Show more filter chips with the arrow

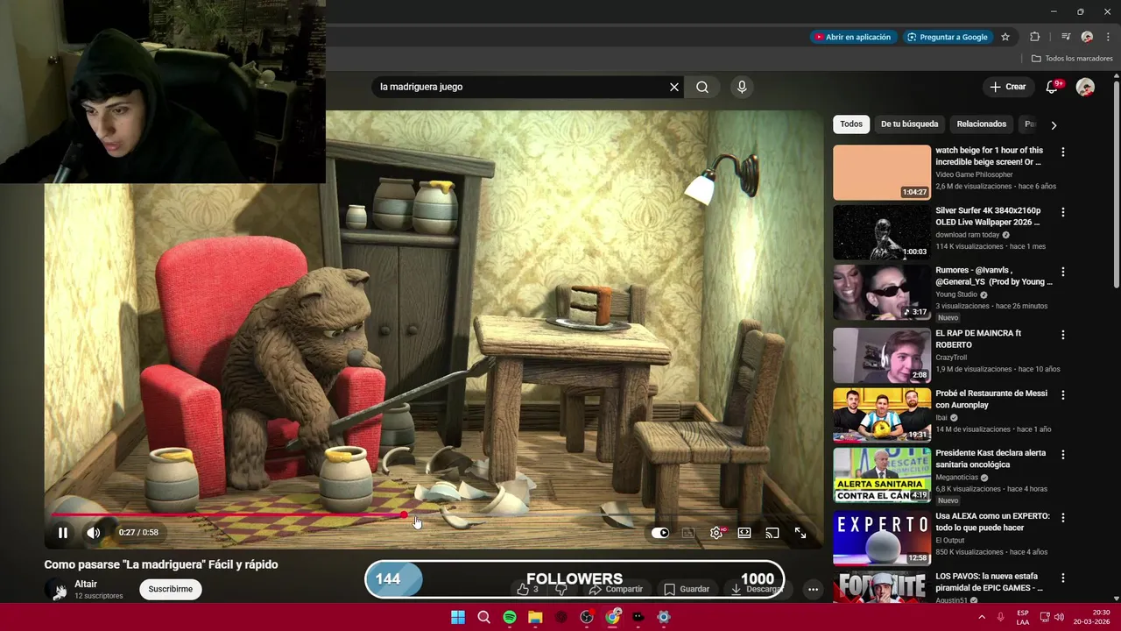pyautogui.click(x=1054, y=125)
